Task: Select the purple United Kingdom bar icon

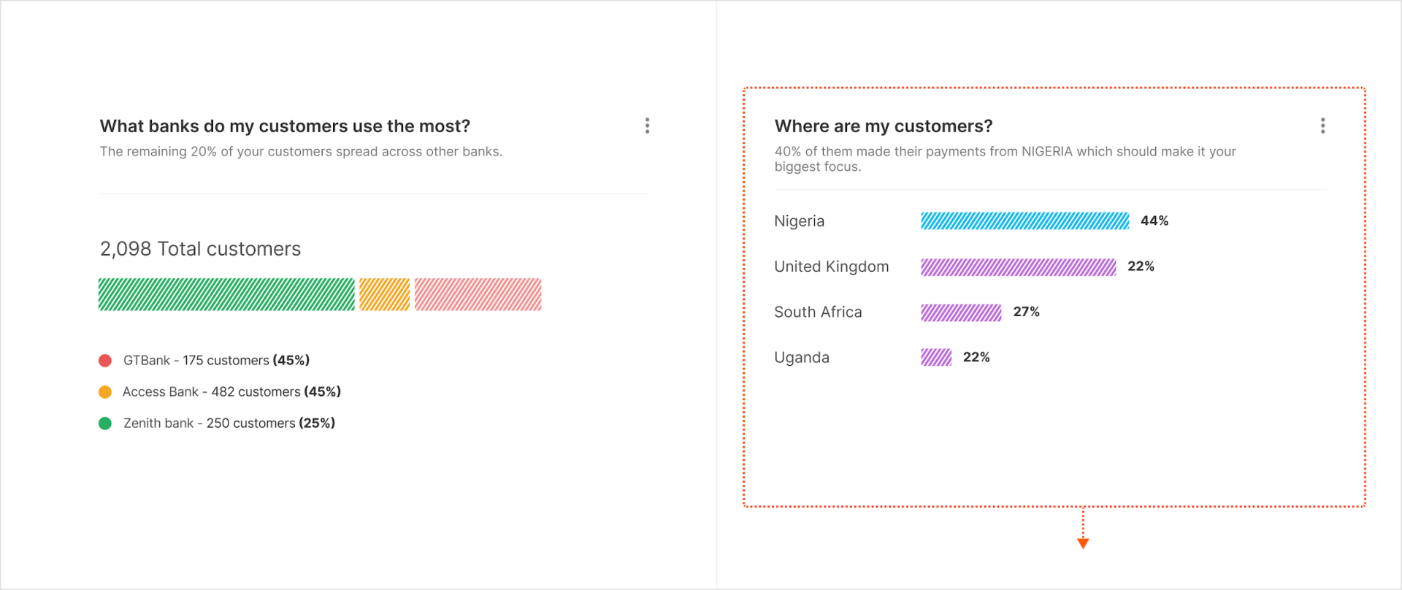Action: [1019, 267]
